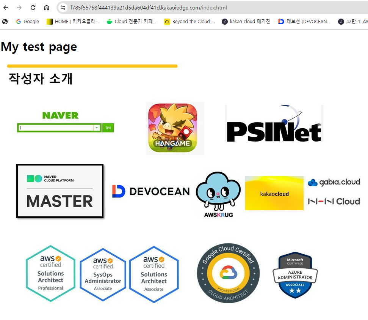
Task: Click the browser back arrow
Action: click(6, 8)
